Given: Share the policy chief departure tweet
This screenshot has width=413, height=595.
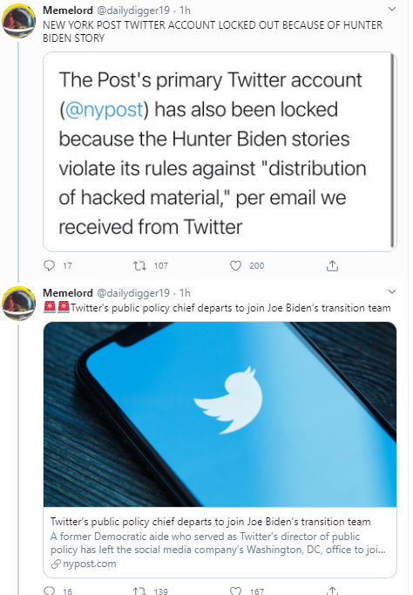Looking at the screenshot, I should coord(332,591).
